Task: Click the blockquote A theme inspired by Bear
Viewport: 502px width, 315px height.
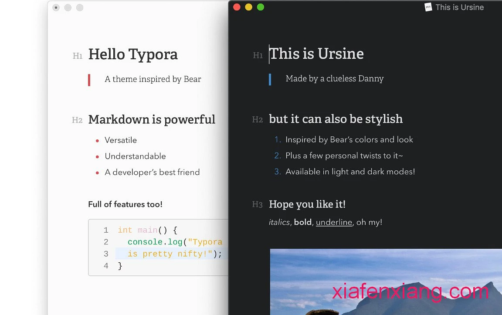Action: (x=153, y=79)
